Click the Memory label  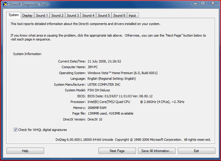pyautogui.click(x=79, y=108)
